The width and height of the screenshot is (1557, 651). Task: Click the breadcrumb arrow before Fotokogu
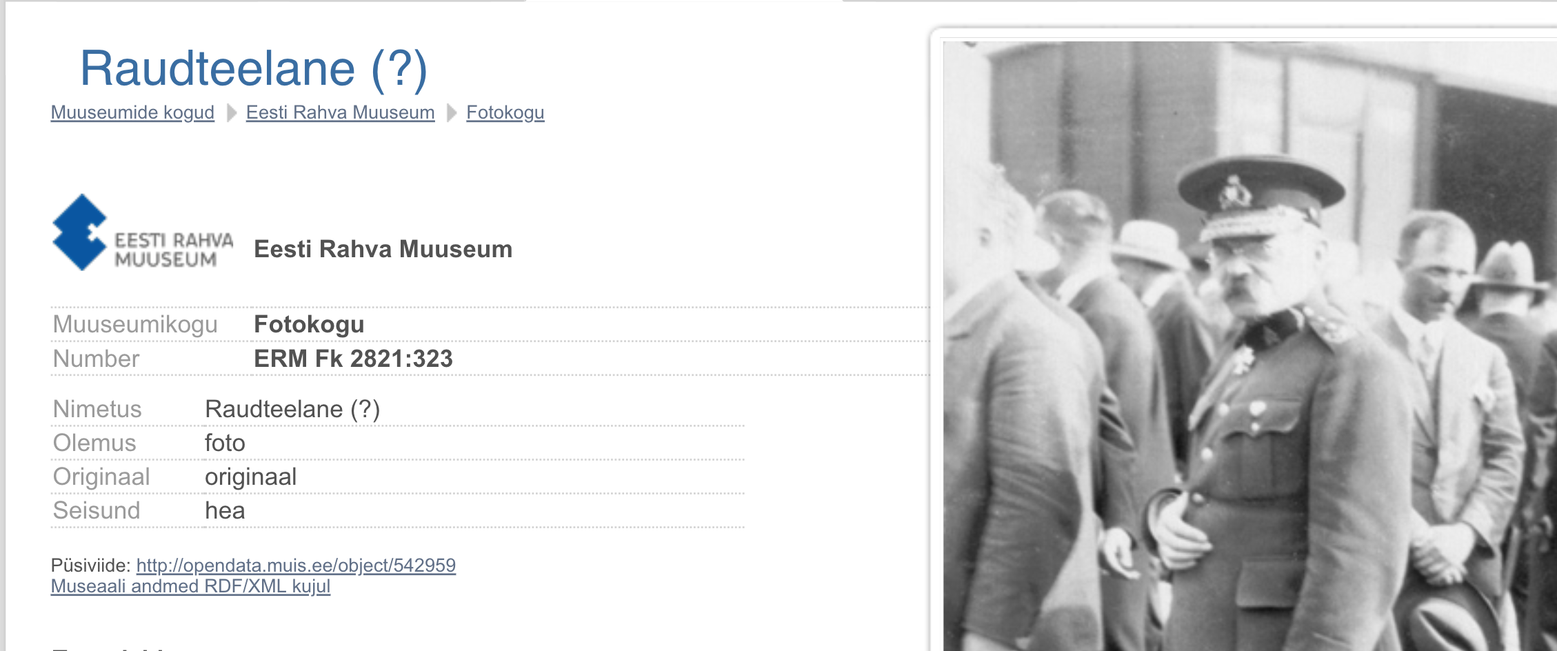coord(452,112)
